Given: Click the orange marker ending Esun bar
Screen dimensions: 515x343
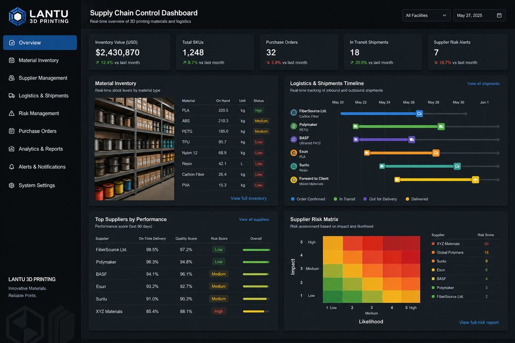Looking at the screenshot, I should point(436,153).
